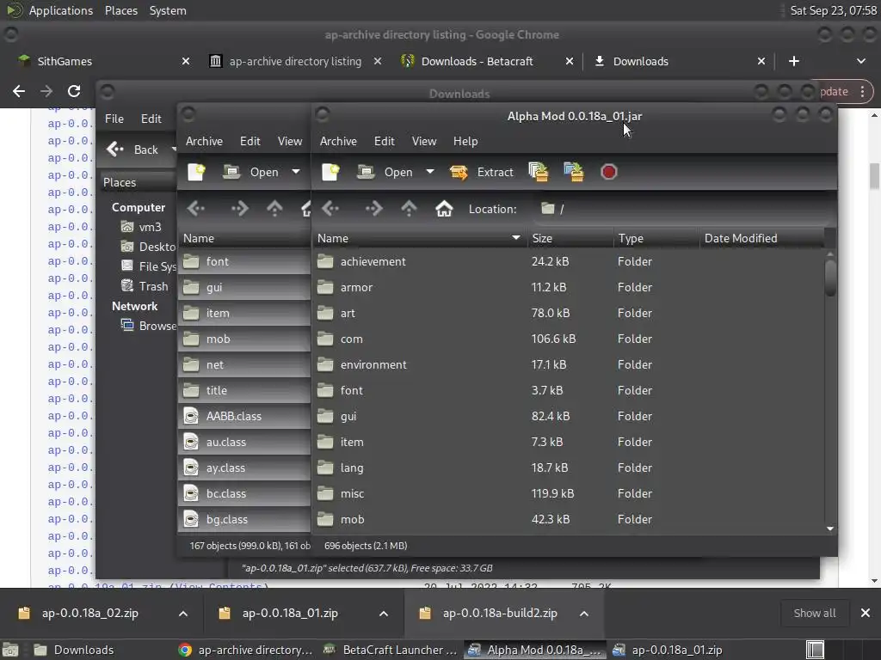Image resolution: width=881 pixels, height=660 pixels.
Task: Expand options for ap-0.0.18a_02.zip download
Action: (x=183, y=614)
